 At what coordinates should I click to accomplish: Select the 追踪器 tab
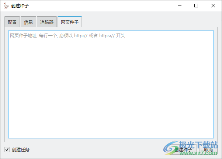point(47,22)
